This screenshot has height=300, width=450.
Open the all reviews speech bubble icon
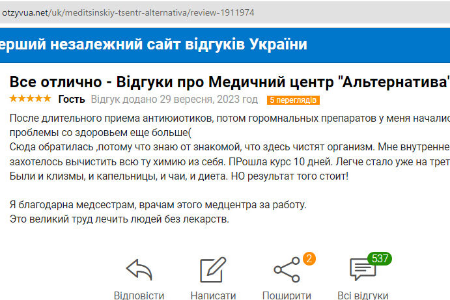[361, 270]
